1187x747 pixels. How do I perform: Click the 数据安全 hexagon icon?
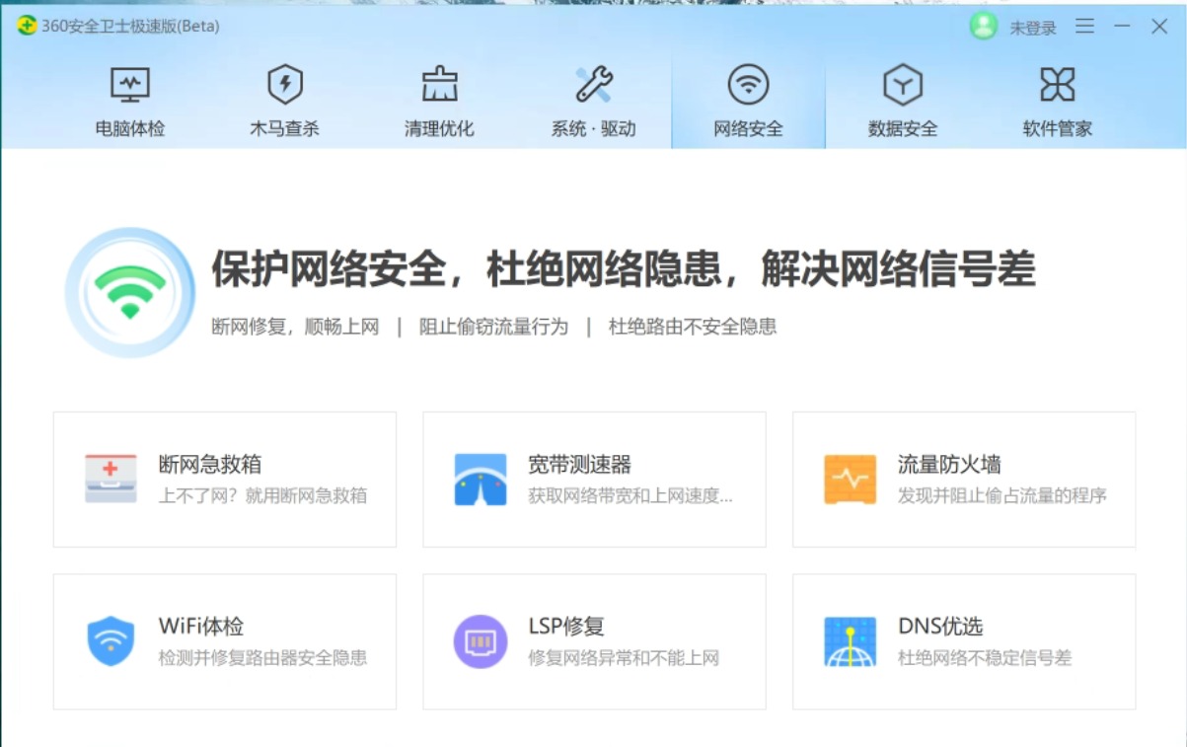click(902, 85)
